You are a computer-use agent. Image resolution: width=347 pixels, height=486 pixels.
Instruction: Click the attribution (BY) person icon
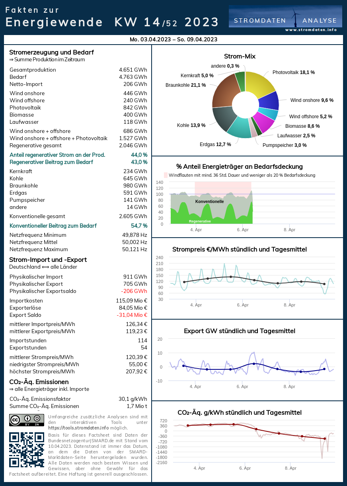click(x=27, y=419)
